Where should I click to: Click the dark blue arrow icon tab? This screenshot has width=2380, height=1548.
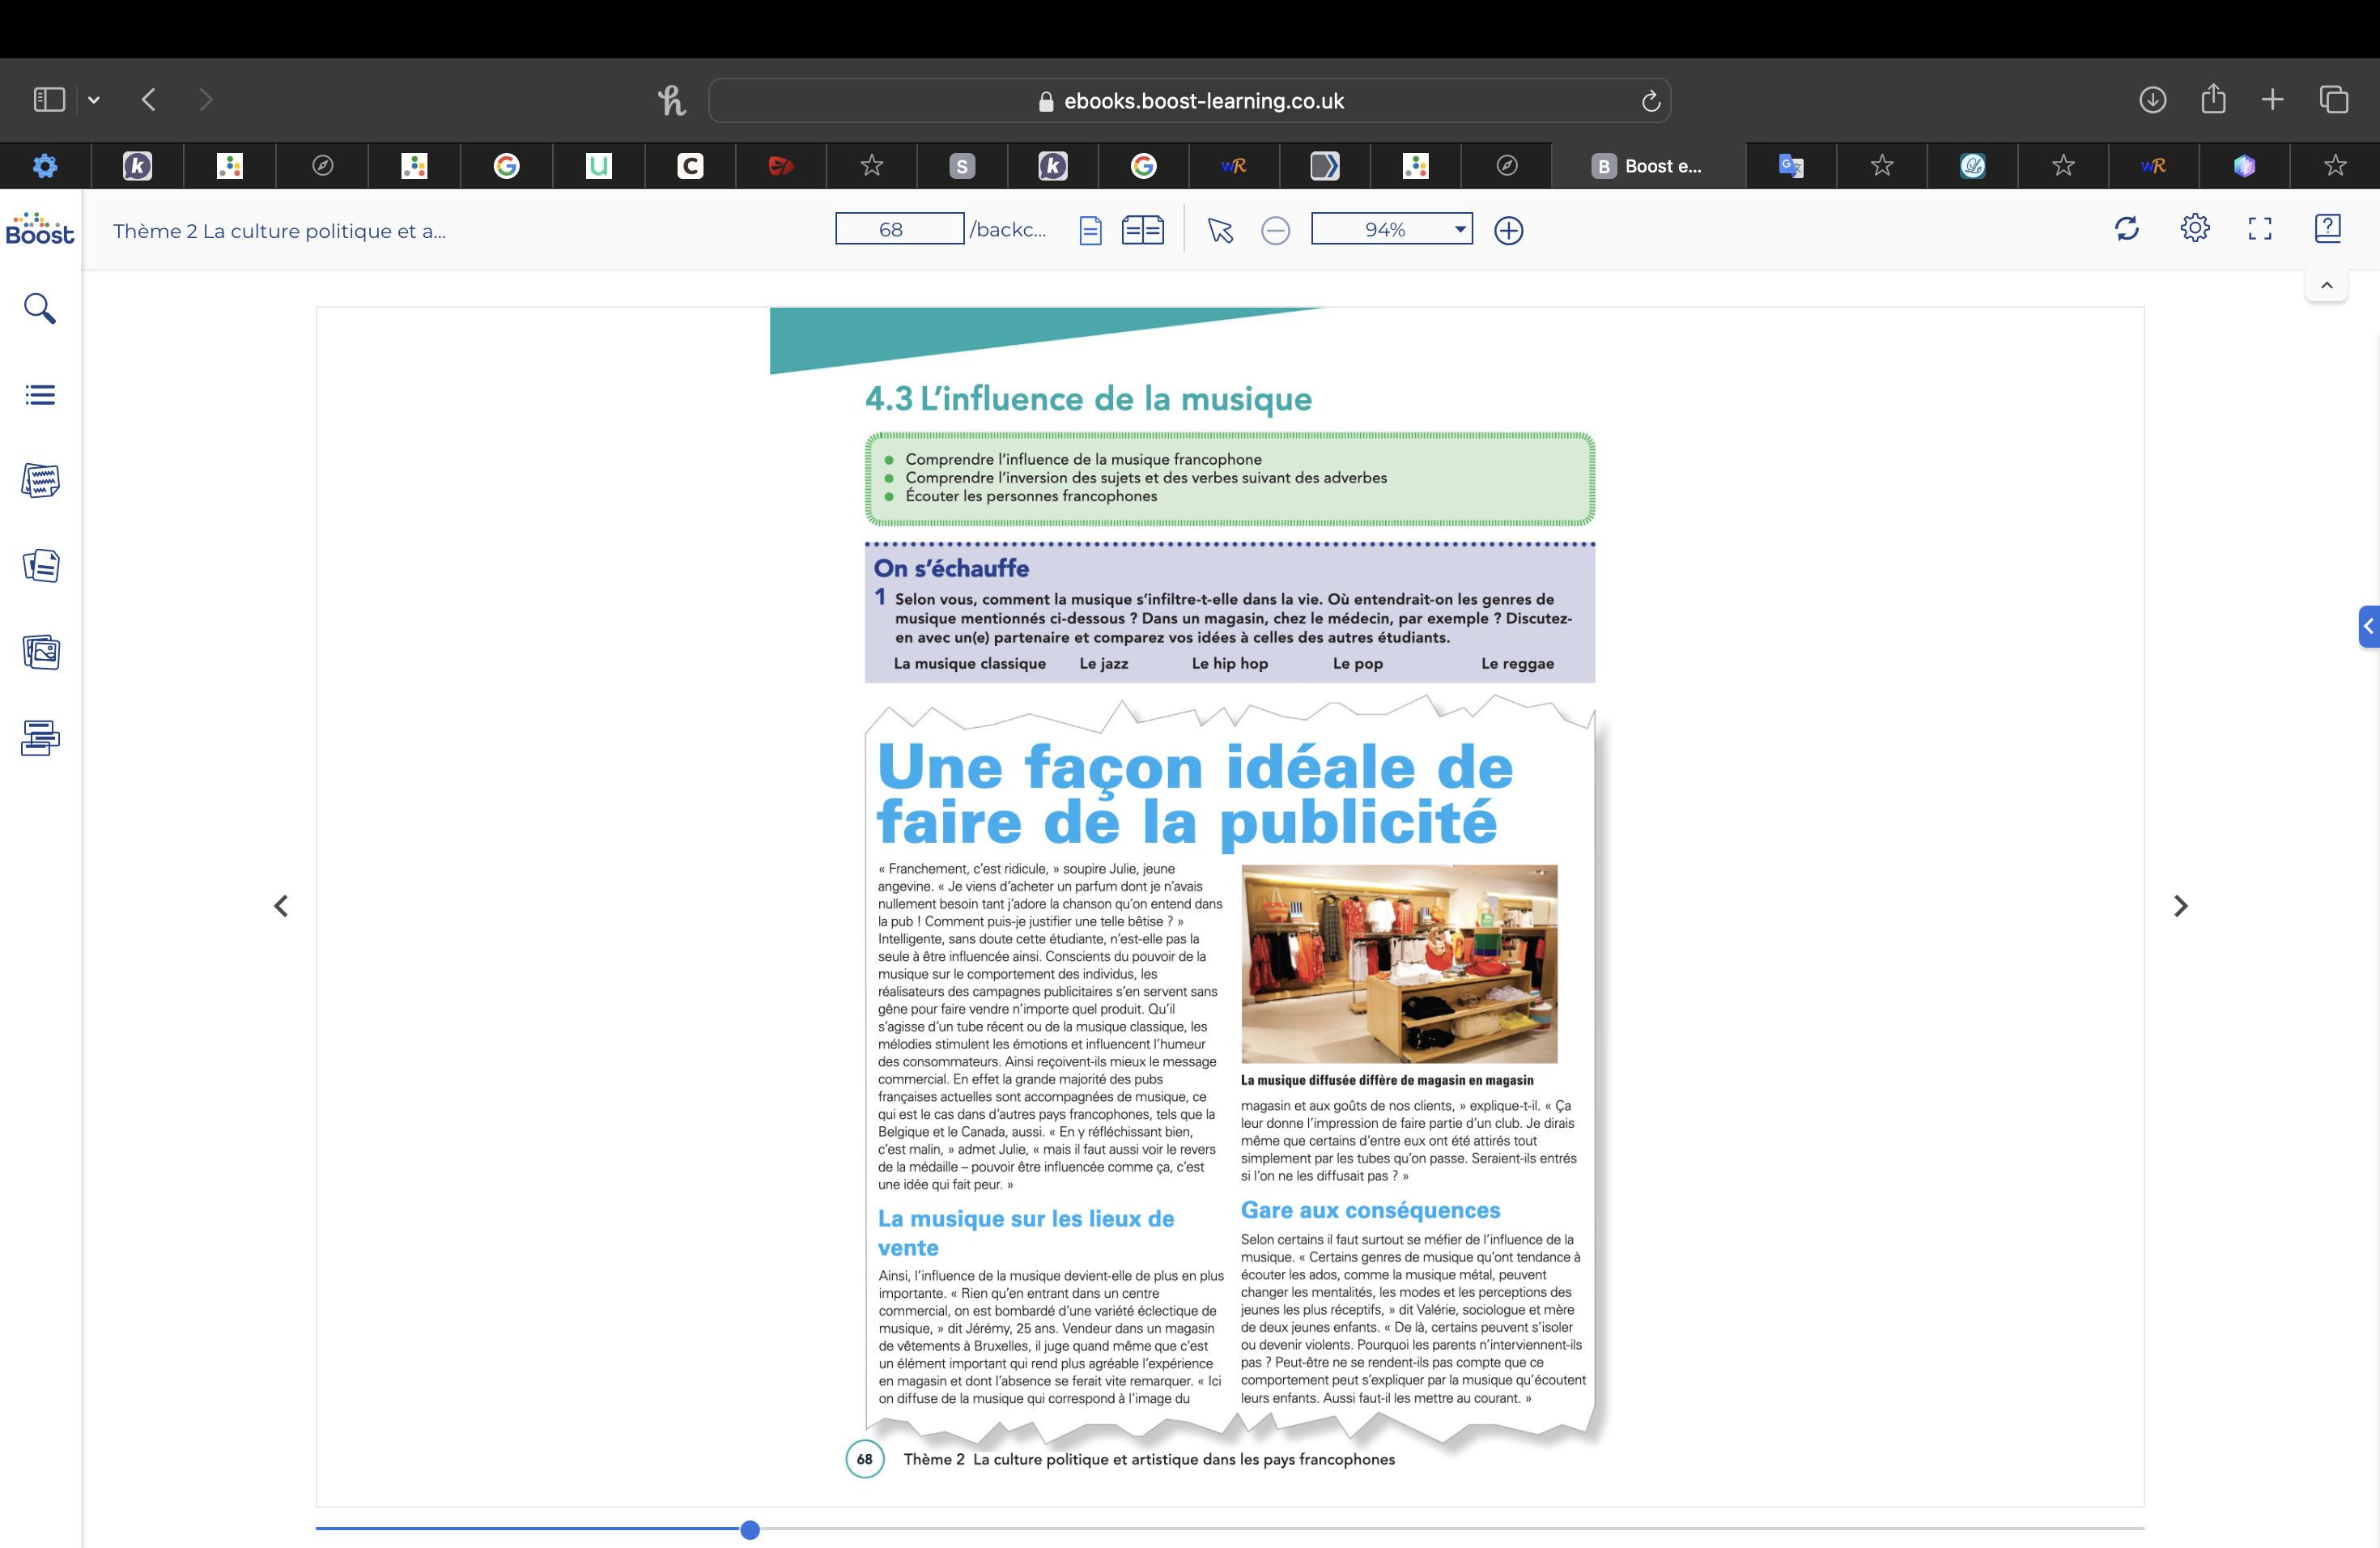pos(1324,166)
